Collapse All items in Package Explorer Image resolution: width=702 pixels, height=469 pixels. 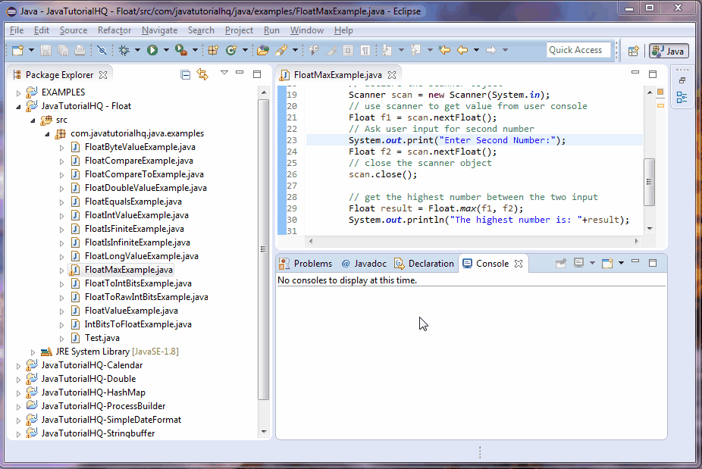(x=185, y=73)
